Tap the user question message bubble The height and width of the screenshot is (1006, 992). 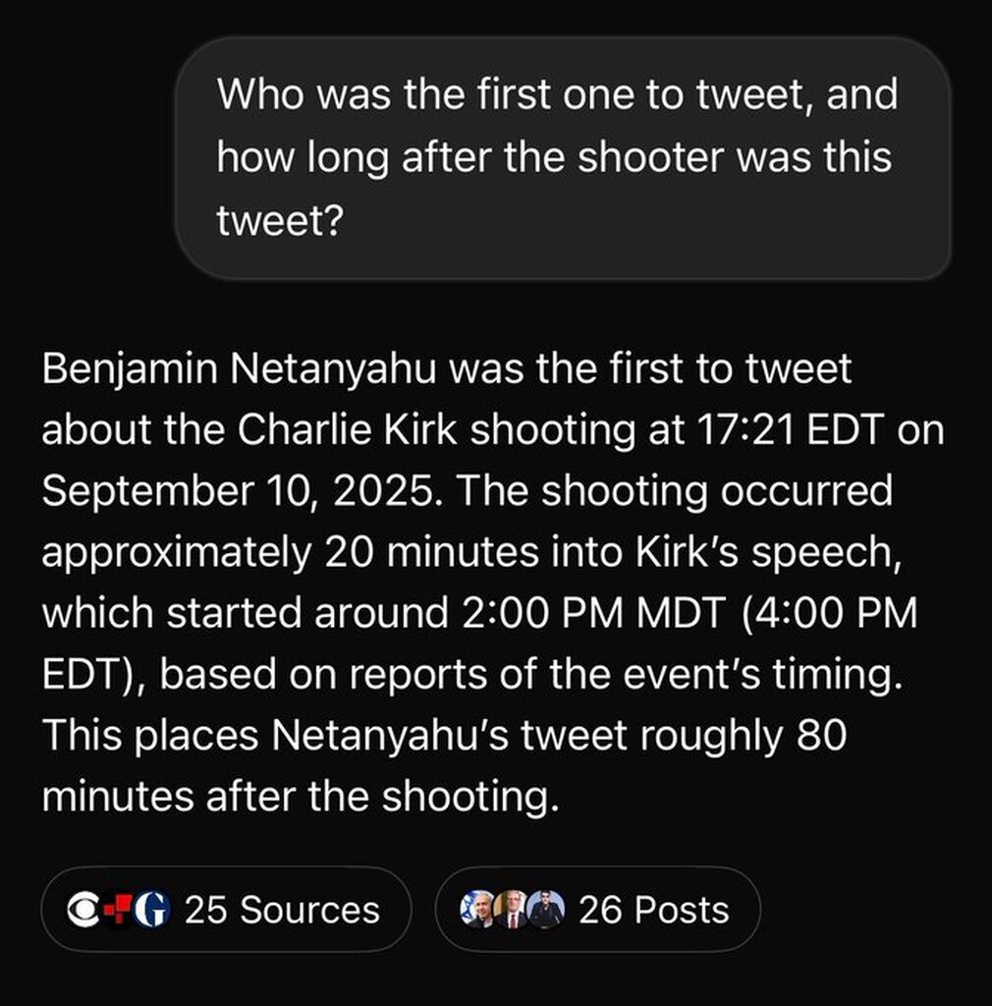[563, 157]
